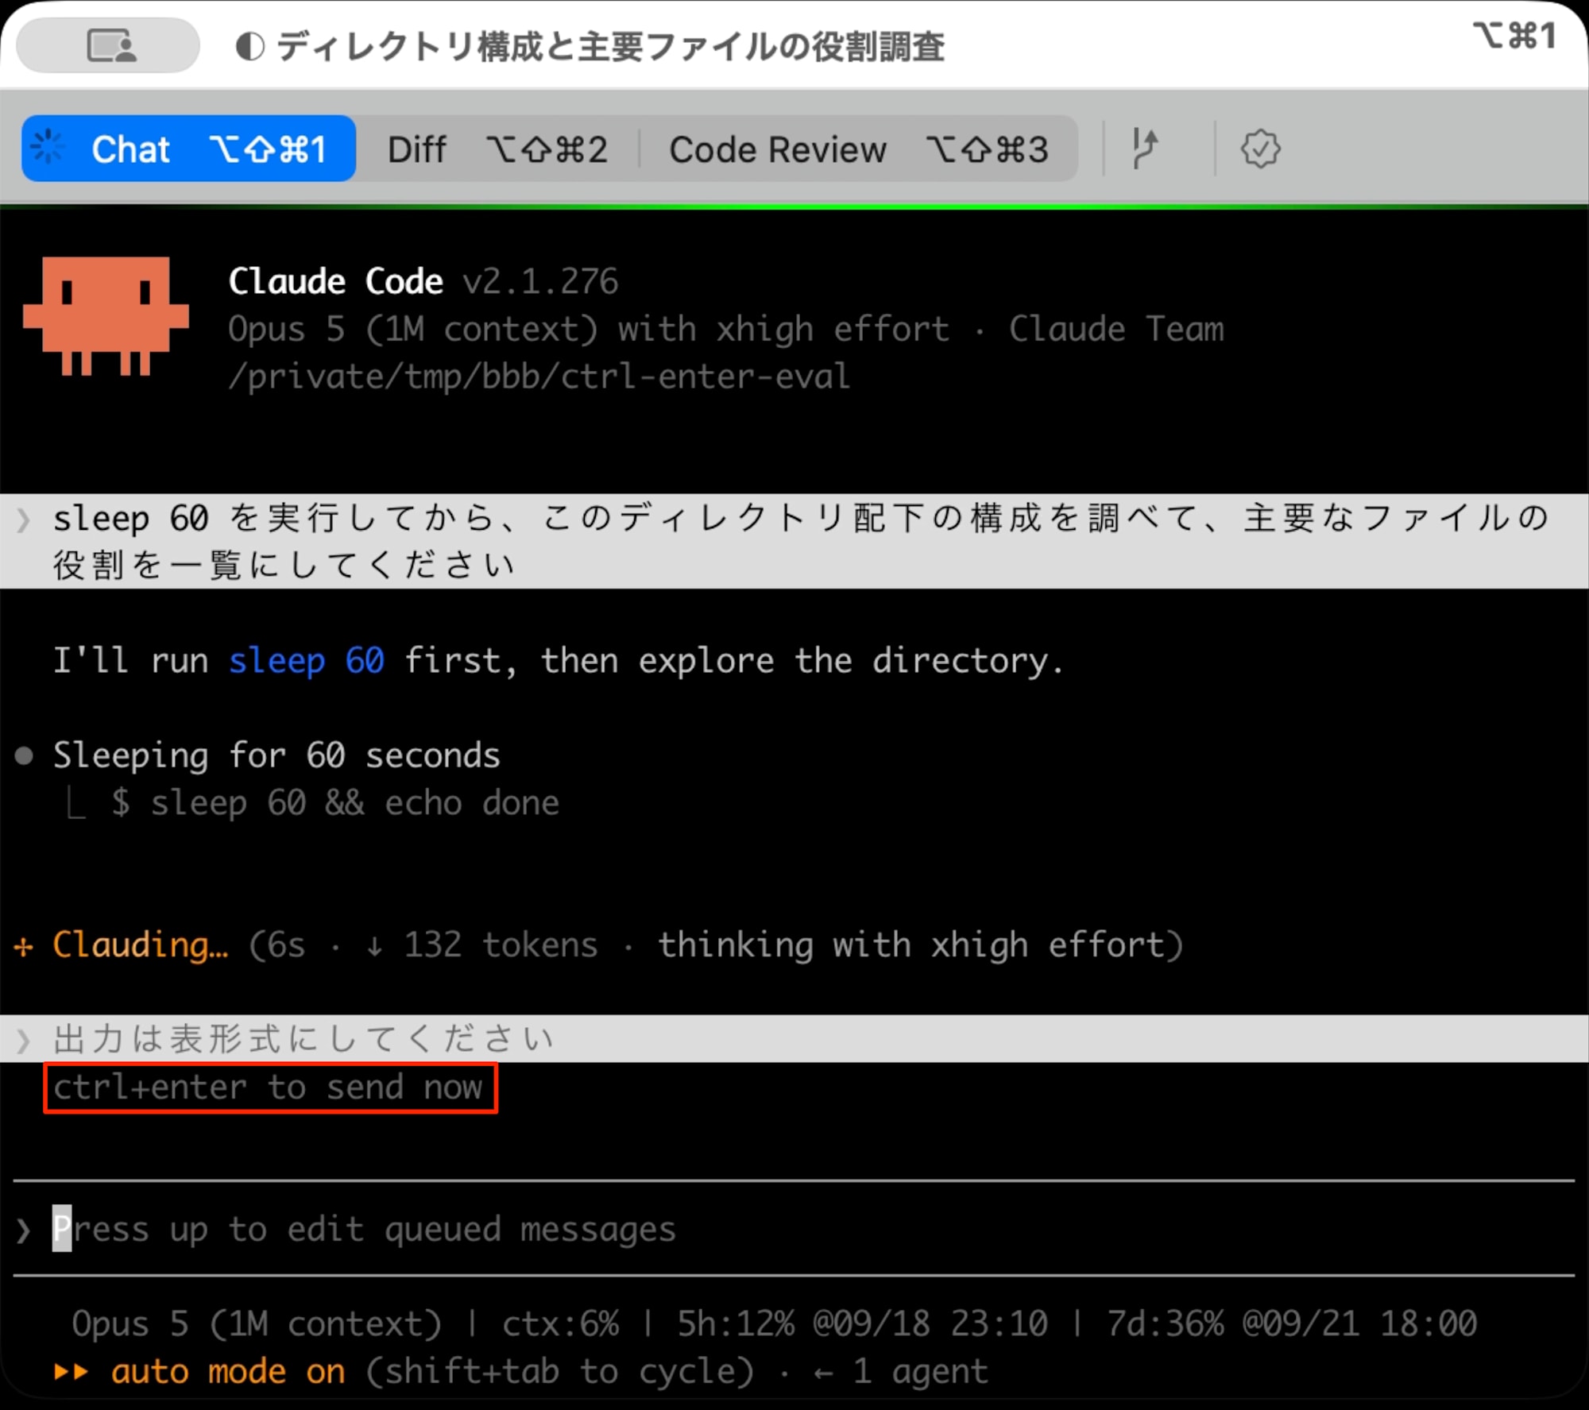The image size is (1589, 1410).
Task: Click the orange 'Clauding…' status text
Action: click(x=141, y=945)
